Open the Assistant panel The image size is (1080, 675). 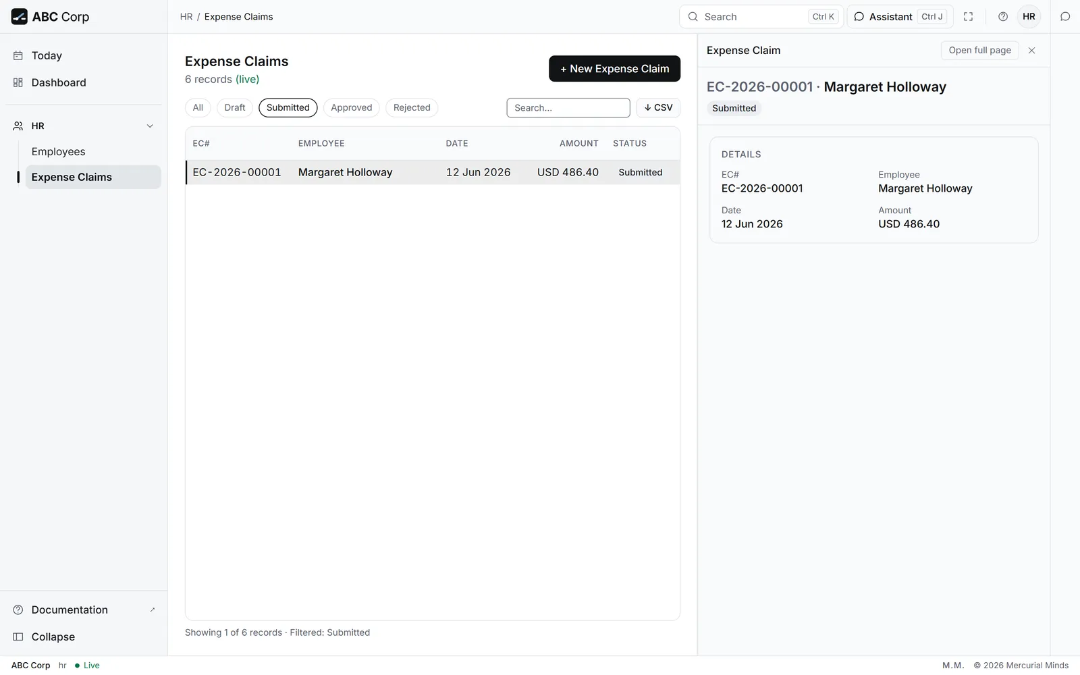[x=900, y=17]
